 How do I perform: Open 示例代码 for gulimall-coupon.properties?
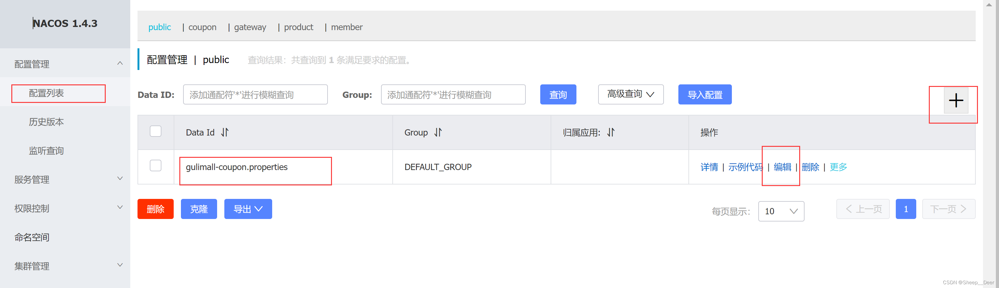point(745,167)
